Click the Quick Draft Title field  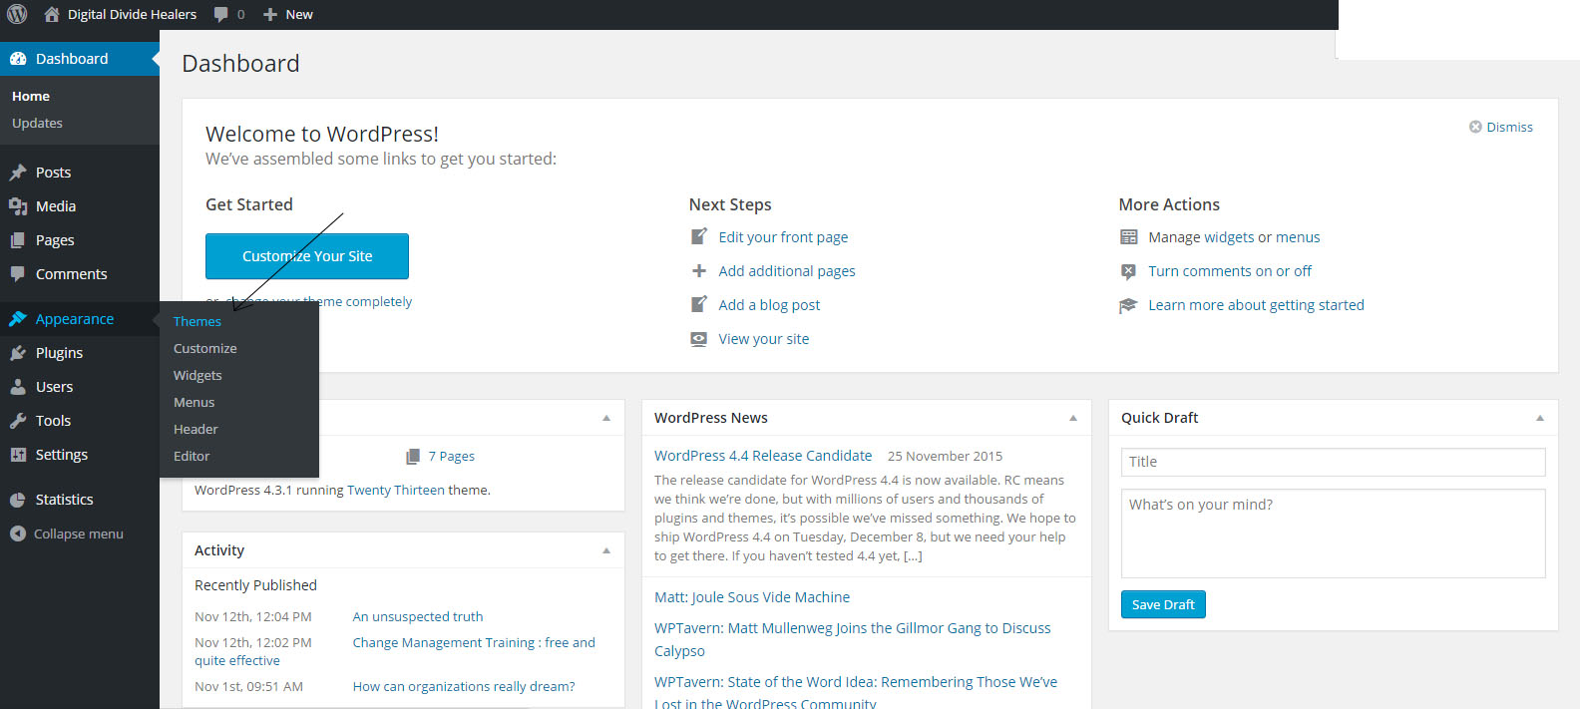pyautogui.click(x=1334, y=462)
